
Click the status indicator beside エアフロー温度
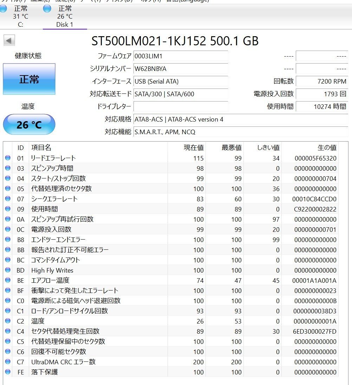[7, 280]
